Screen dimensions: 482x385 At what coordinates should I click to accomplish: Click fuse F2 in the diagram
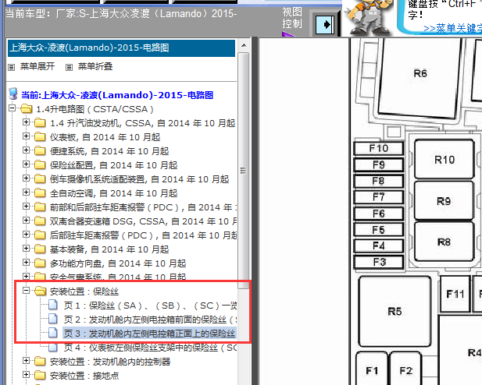pos(405,369)
